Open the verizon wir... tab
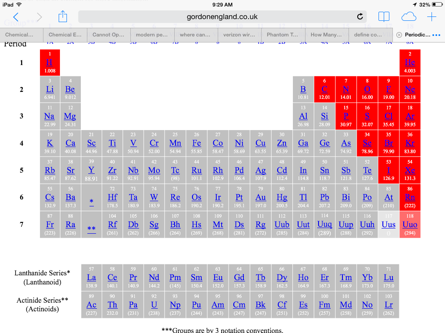 coord(239,35)
